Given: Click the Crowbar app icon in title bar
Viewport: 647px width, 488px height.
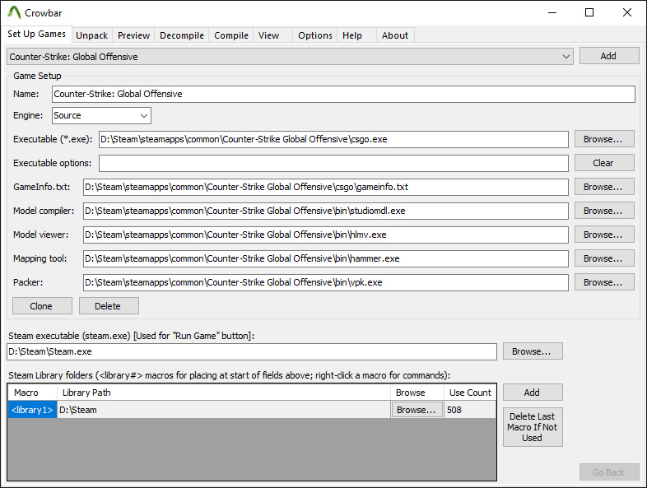Looking at the screenshot, I should (14, 12).
